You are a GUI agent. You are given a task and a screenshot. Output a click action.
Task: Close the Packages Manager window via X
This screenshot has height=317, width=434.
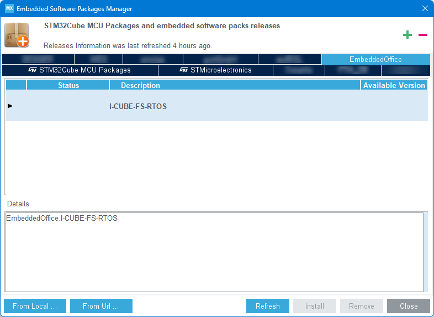click(425, 8)
